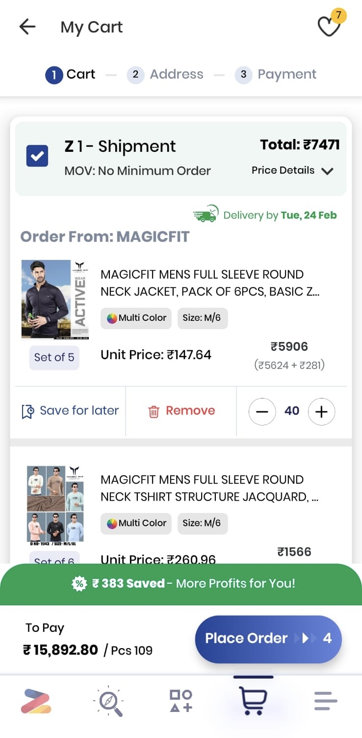
Task: Open the hamburger menu icon
Action: (x=326, y=701)
